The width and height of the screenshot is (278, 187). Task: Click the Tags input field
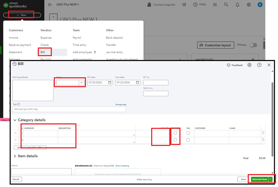69,109
